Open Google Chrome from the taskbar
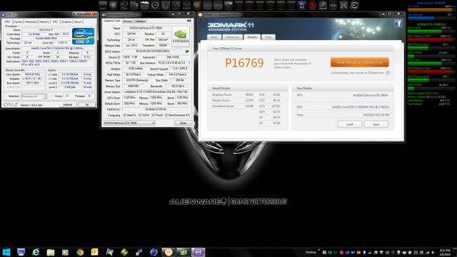The width and height of the screenshot is (457, 257). coord(80,252)
